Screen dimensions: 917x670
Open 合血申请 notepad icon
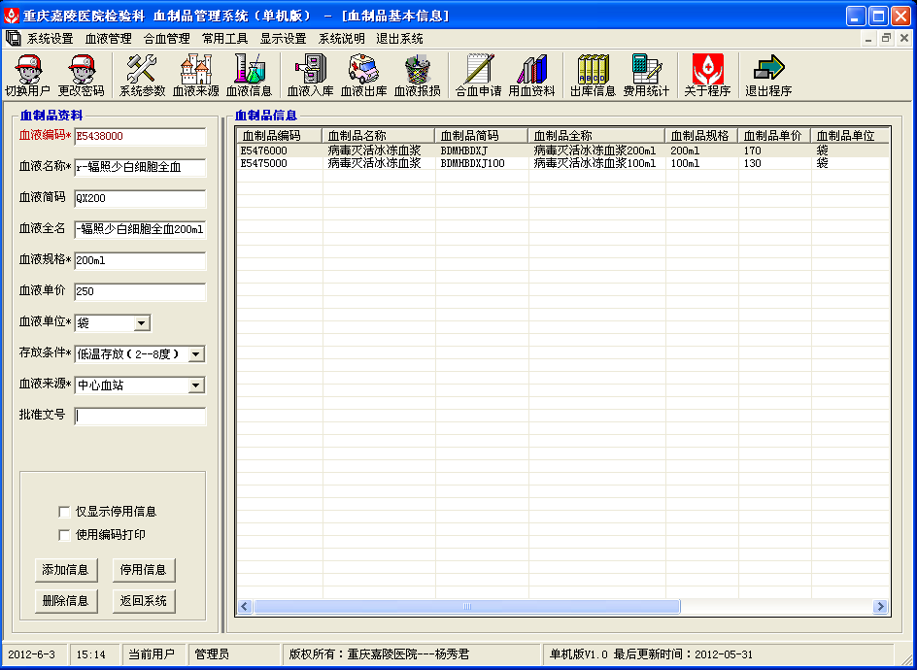[x=478, y=76]
